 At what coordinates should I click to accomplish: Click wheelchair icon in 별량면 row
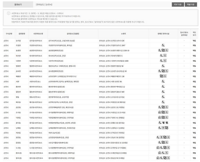(163, 66)
